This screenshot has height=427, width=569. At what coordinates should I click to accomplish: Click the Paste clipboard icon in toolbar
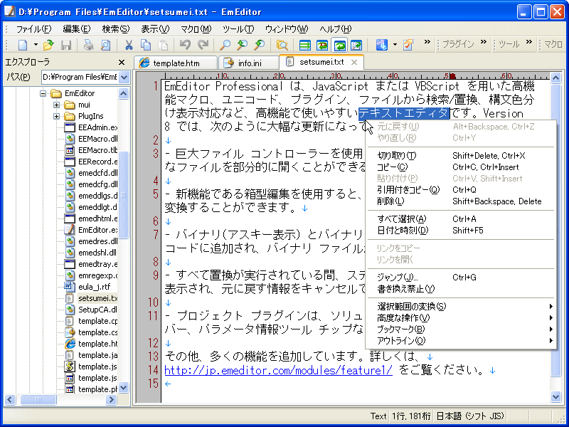[x=164, y=45]
